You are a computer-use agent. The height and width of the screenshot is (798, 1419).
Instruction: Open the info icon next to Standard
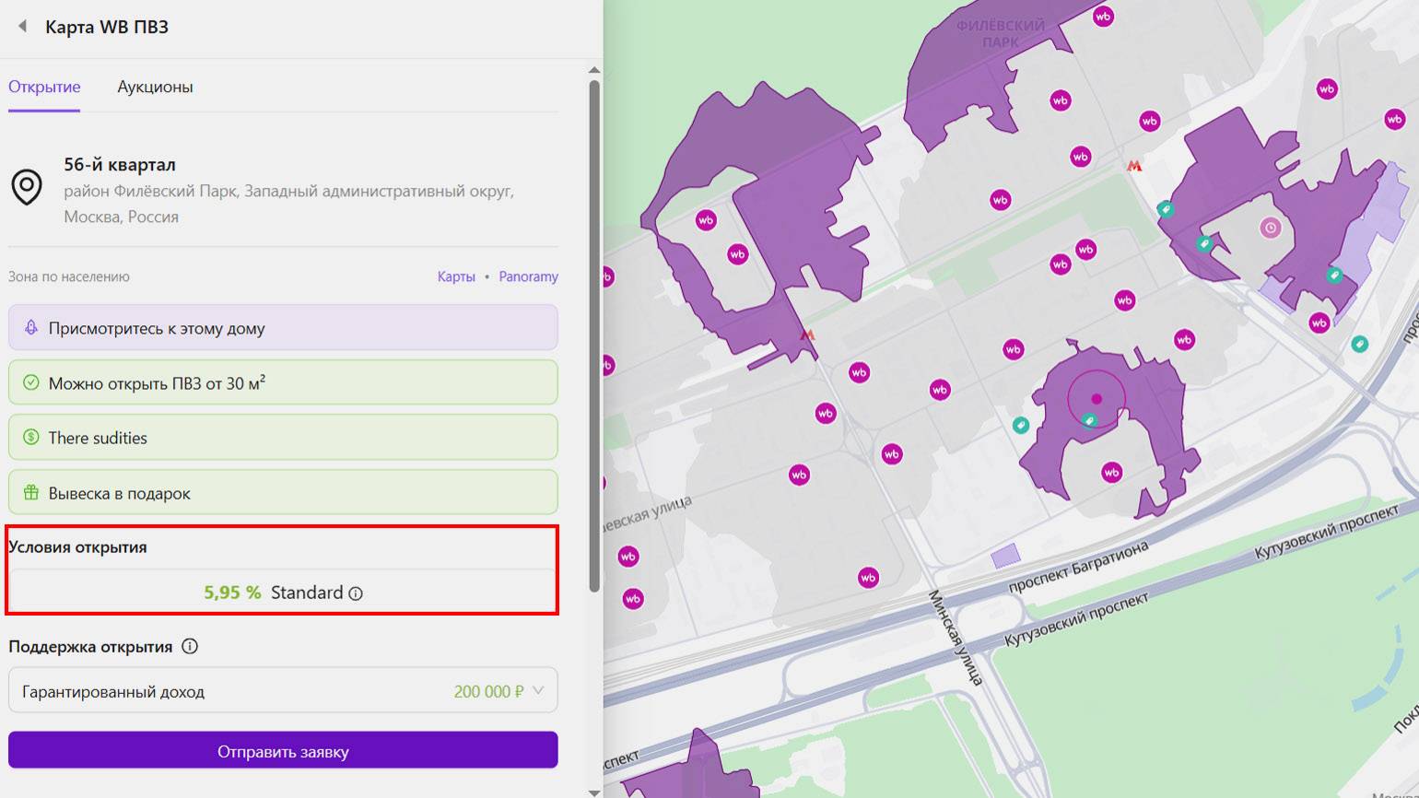point(356,593)
